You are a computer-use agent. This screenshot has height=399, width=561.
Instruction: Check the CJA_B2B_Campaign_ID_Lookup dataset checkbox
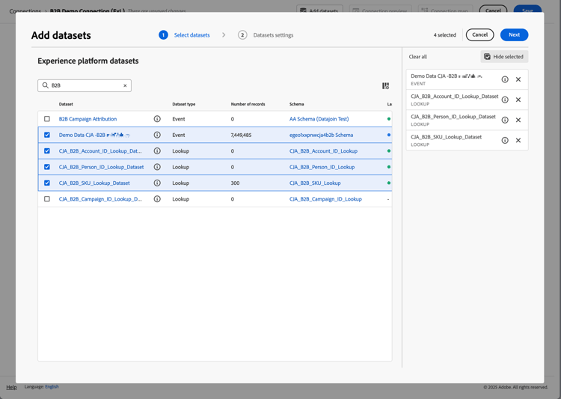47,199
